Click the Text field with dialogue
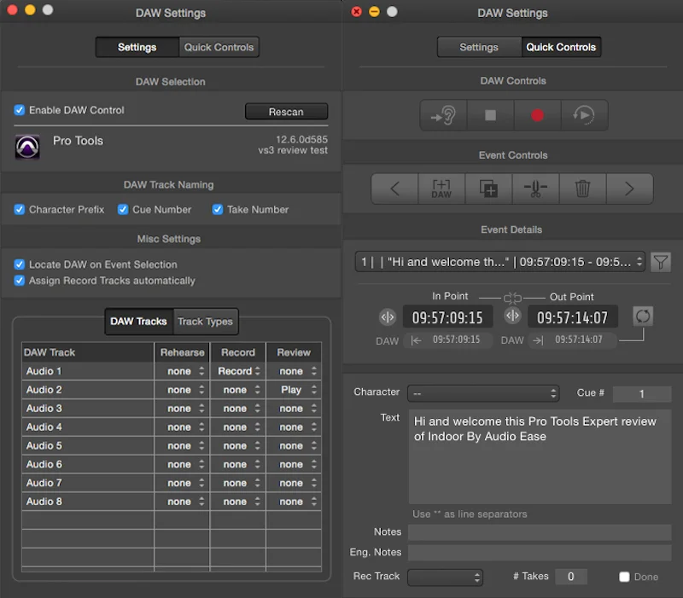 pos(540,456)
